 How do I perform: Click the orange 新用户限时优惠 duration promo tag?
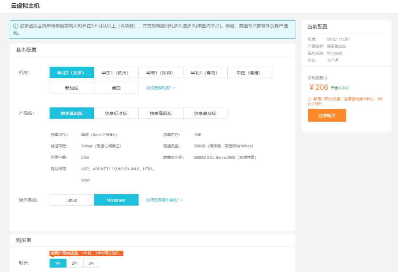coord(86,253)
